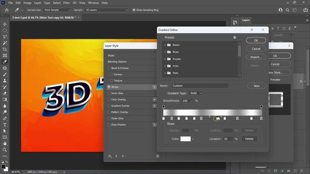
Task: Select the Blur tool
Action: click(x=5, y=106)
